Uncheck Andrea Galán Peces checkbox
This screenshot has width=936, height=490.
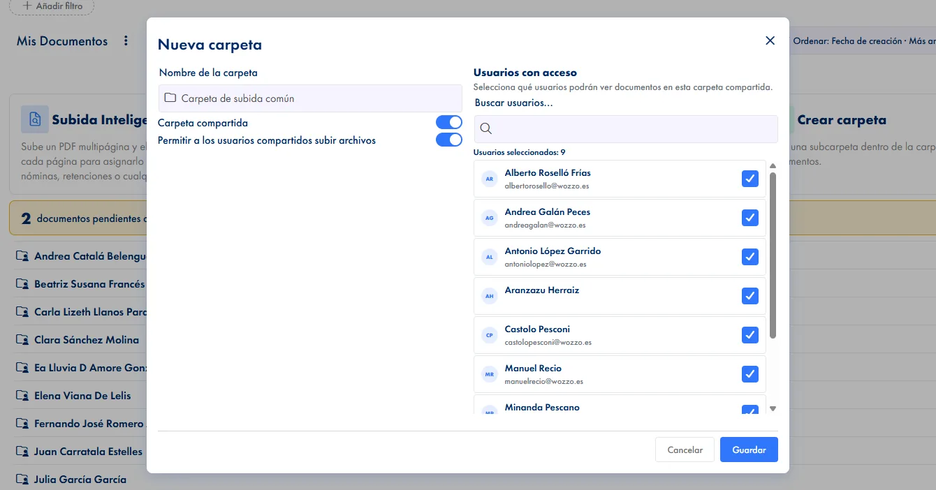tap(750, 218)
